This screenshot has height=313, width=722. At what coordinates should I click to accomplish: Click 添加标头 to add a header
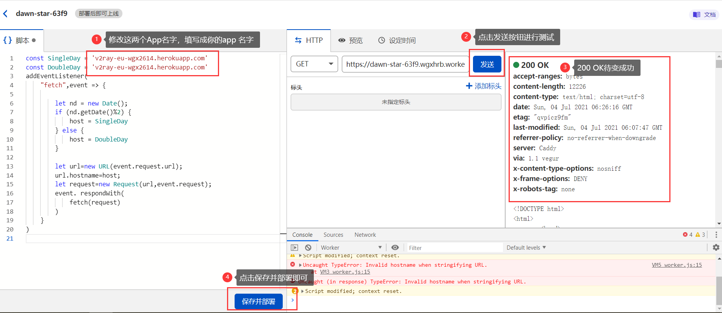[484, 86]
